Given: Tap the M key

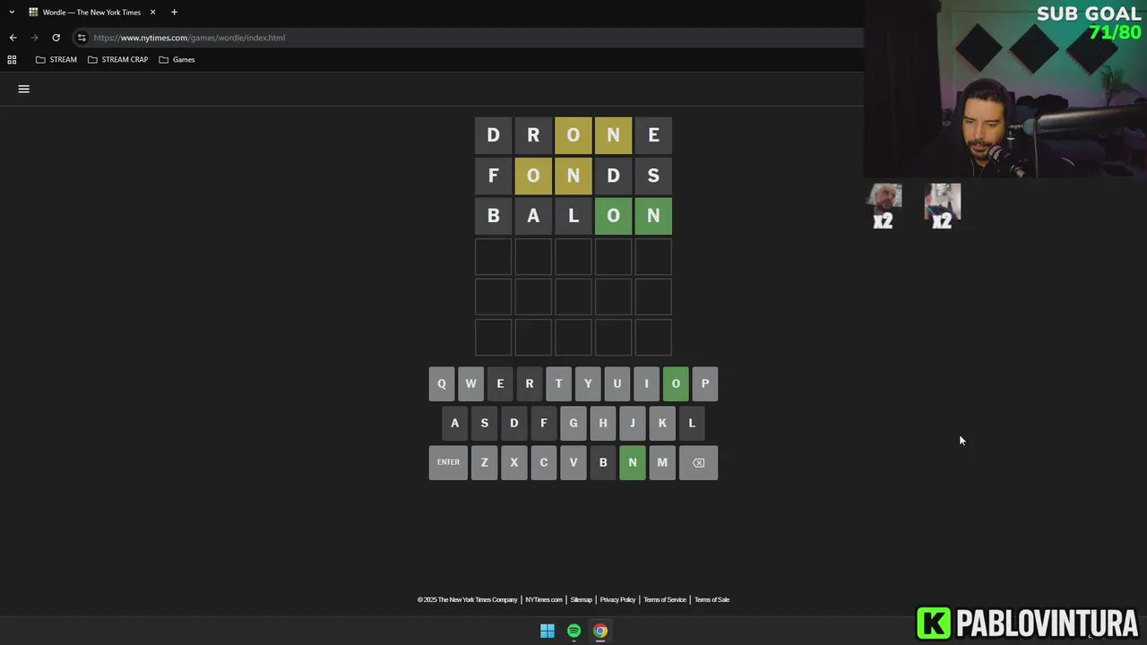Looking at the screenshot, I should tap(662, 462).
